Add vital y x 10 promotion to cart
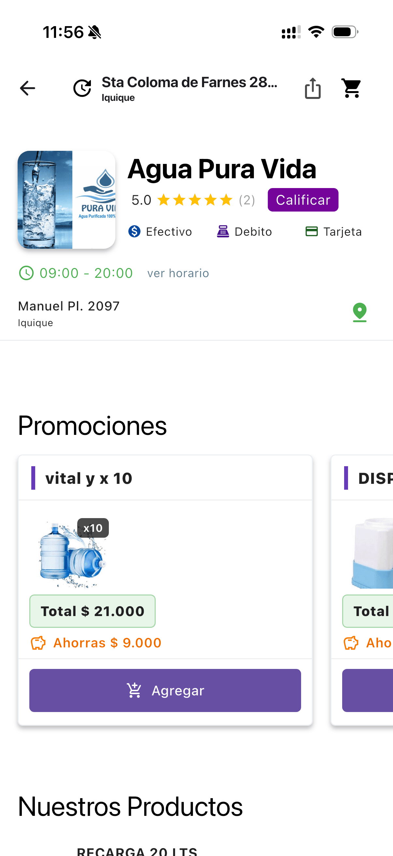Viewport: 393px width, 856px height. pos(165,690)
